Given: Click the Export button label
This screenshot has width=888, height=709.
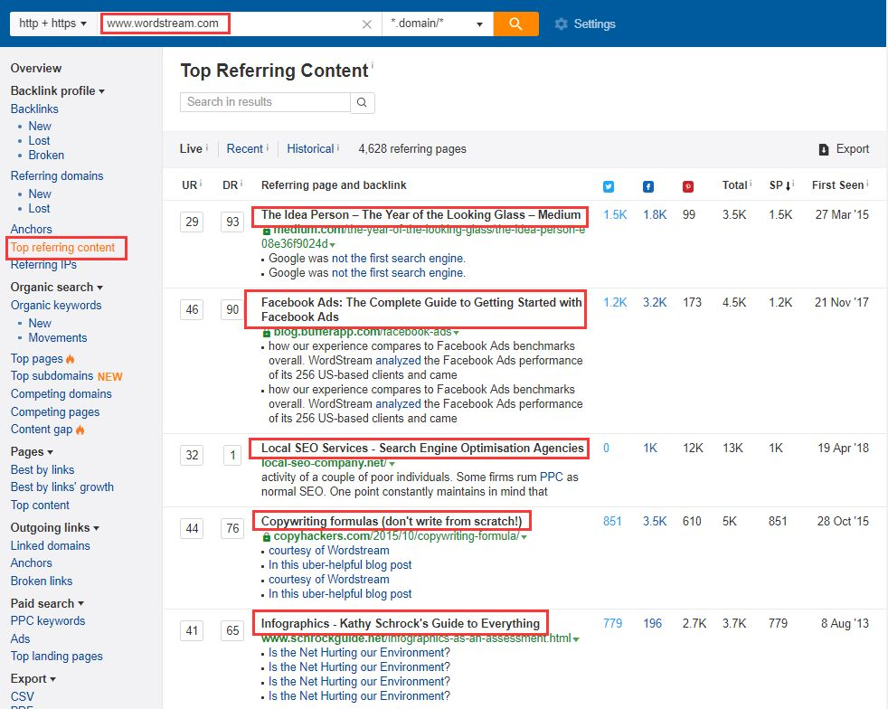Looking at the screenshot, I should (853, 149).
